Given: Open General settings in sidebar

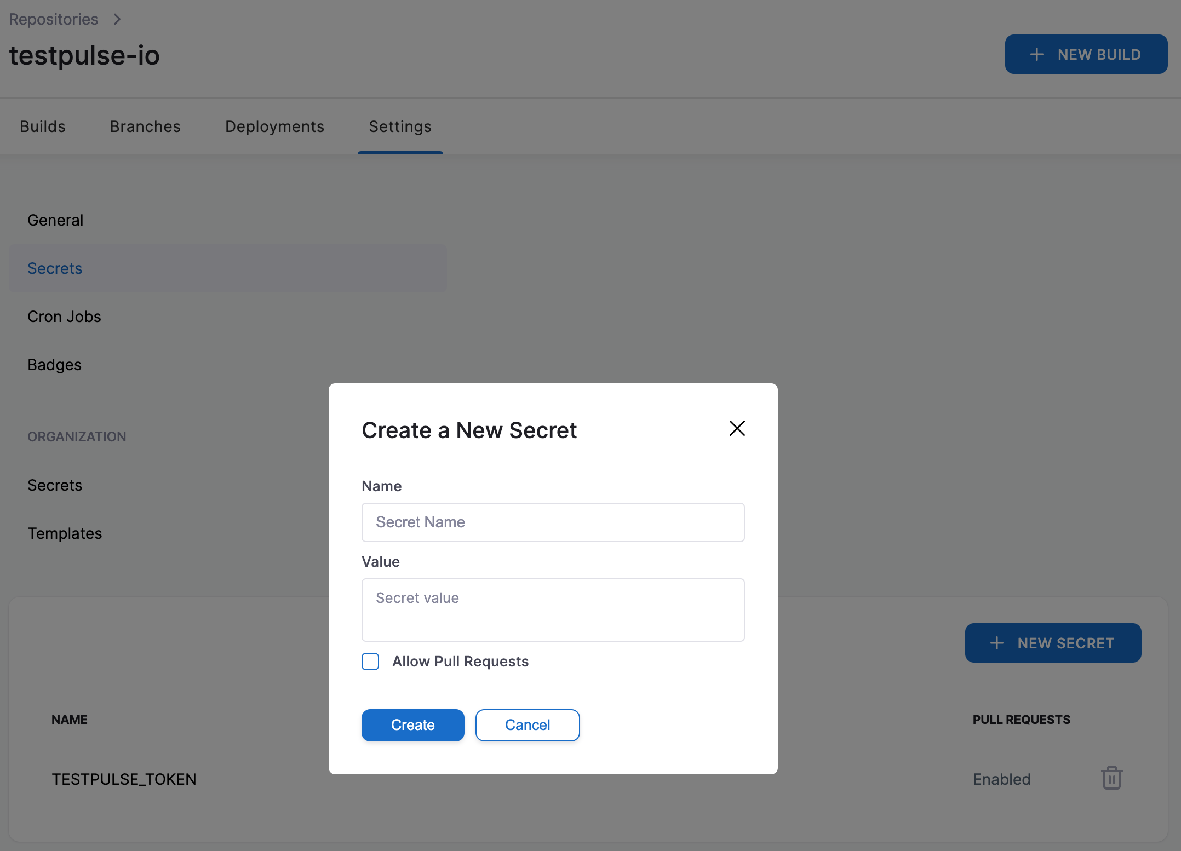Looking at the screenshot, I should click(55, 220).
